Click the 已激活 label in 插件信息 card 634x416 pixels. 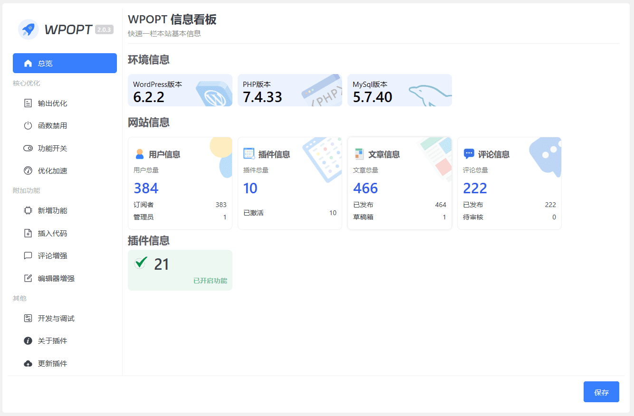coord(253,213)
